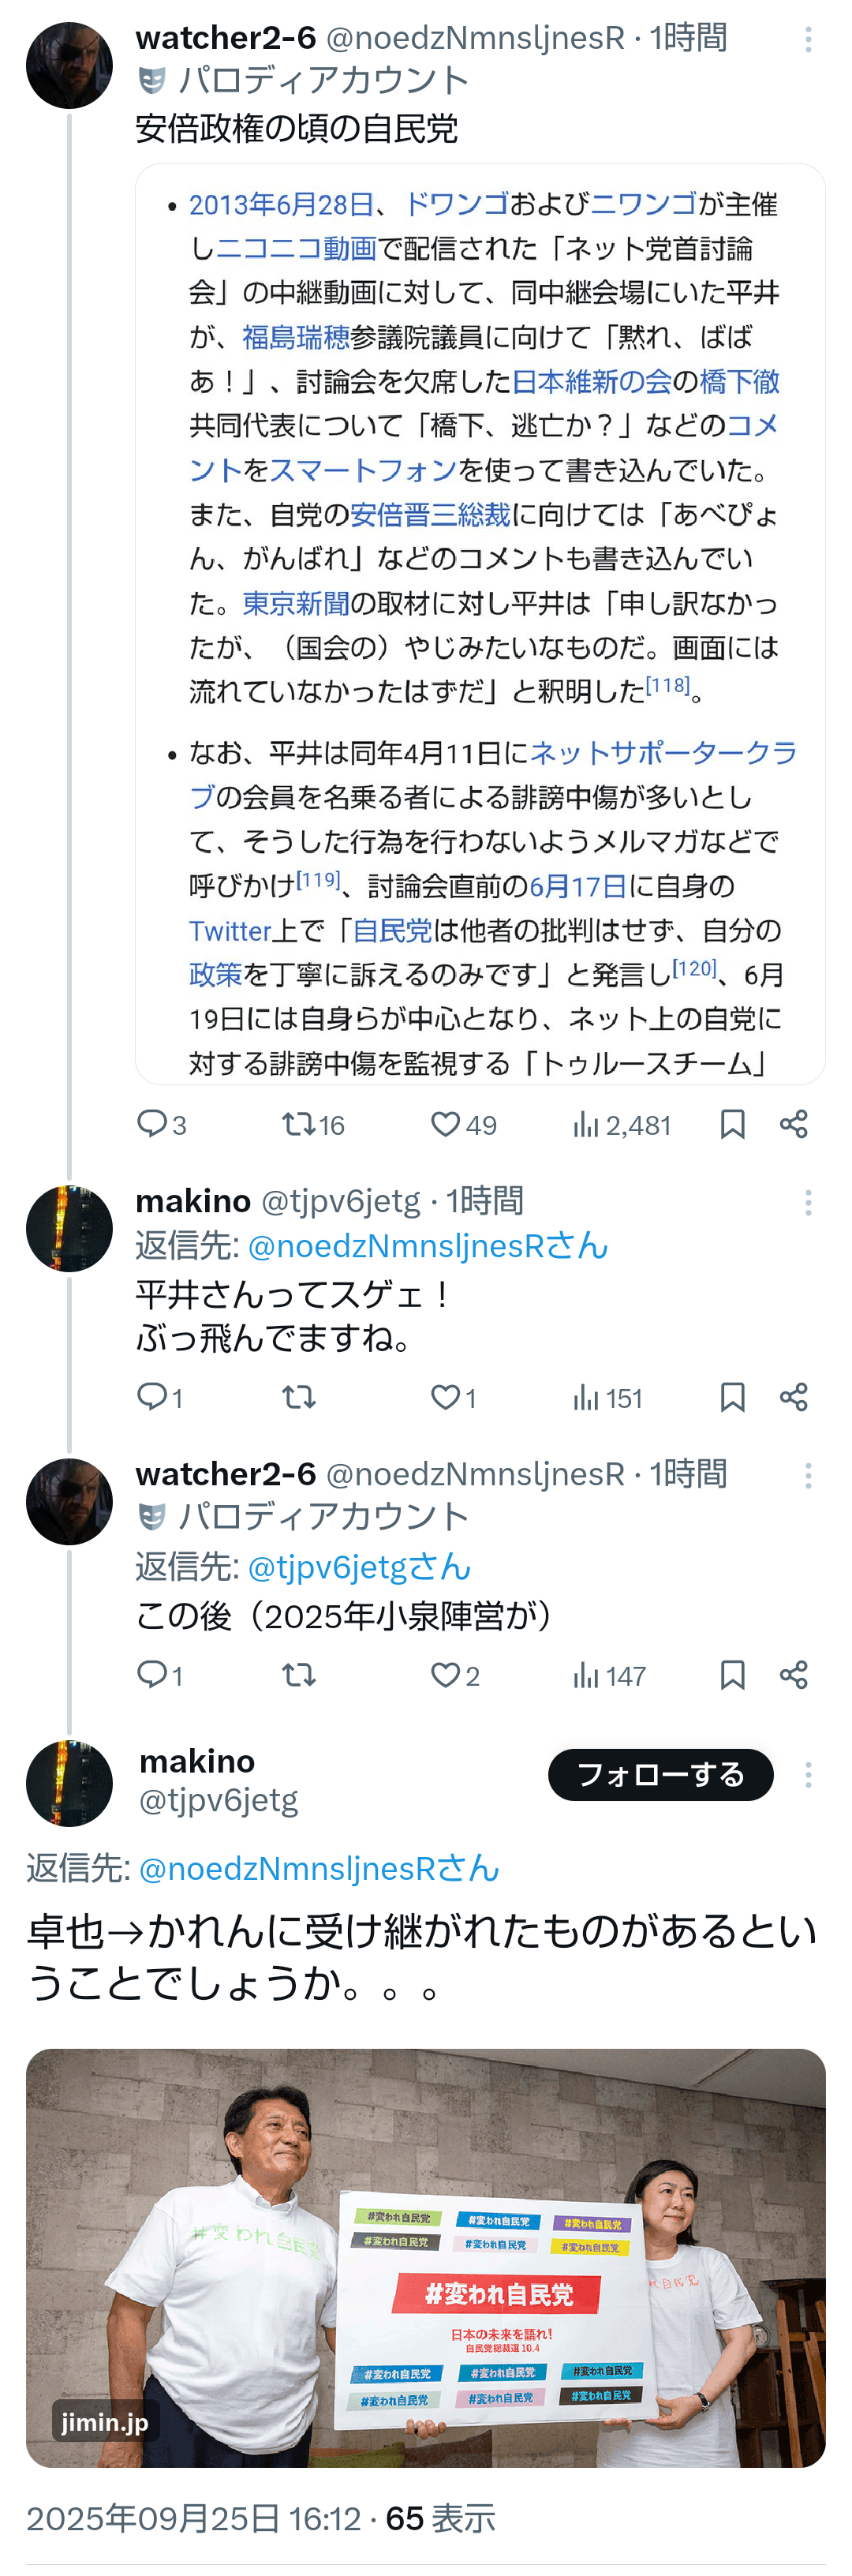Bookmark makino's reply with 151 views
The height and width of the screenshot is (2576, 852).
732,1398
